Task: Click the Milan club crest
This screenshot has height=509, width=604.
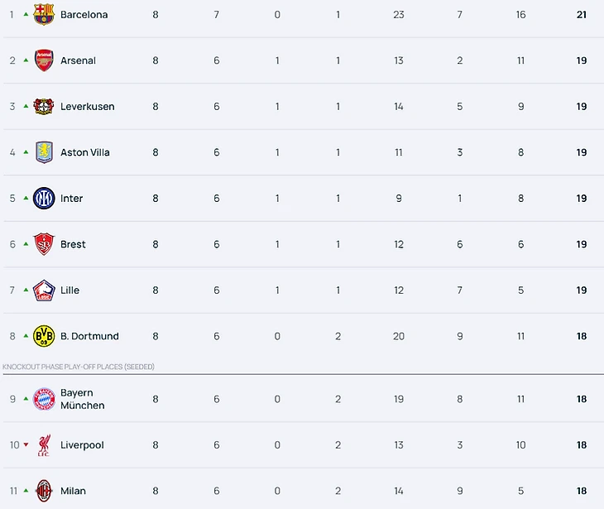Action: (x=44, y=491)
